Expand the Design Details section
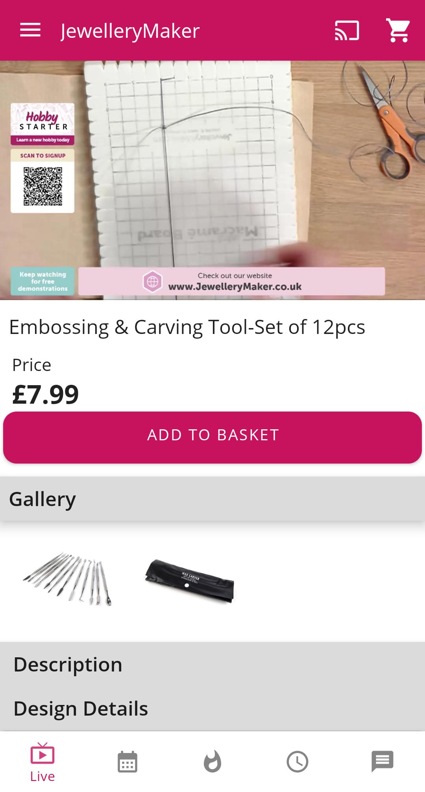425x792 pixels. tap(213, 709)
